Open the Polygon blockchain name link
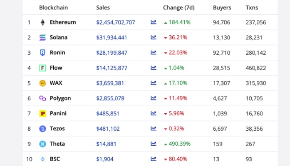 click(60, 98)
